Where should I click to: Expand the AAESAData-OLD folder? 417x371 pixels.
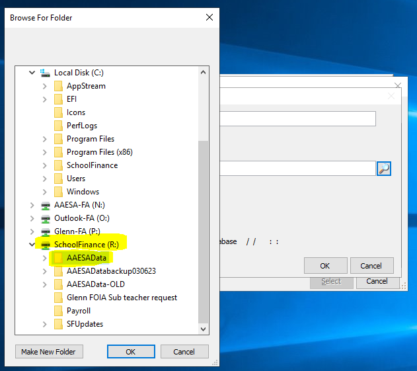(45, 284)
